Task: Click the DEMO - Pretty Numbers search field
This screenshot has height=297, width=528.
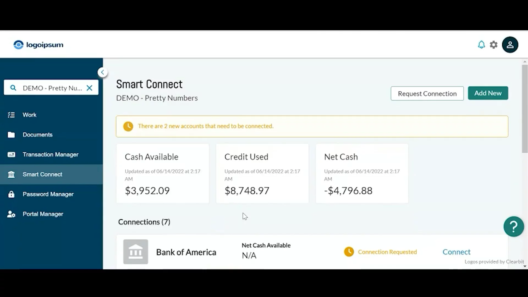Action: point(52,88)
